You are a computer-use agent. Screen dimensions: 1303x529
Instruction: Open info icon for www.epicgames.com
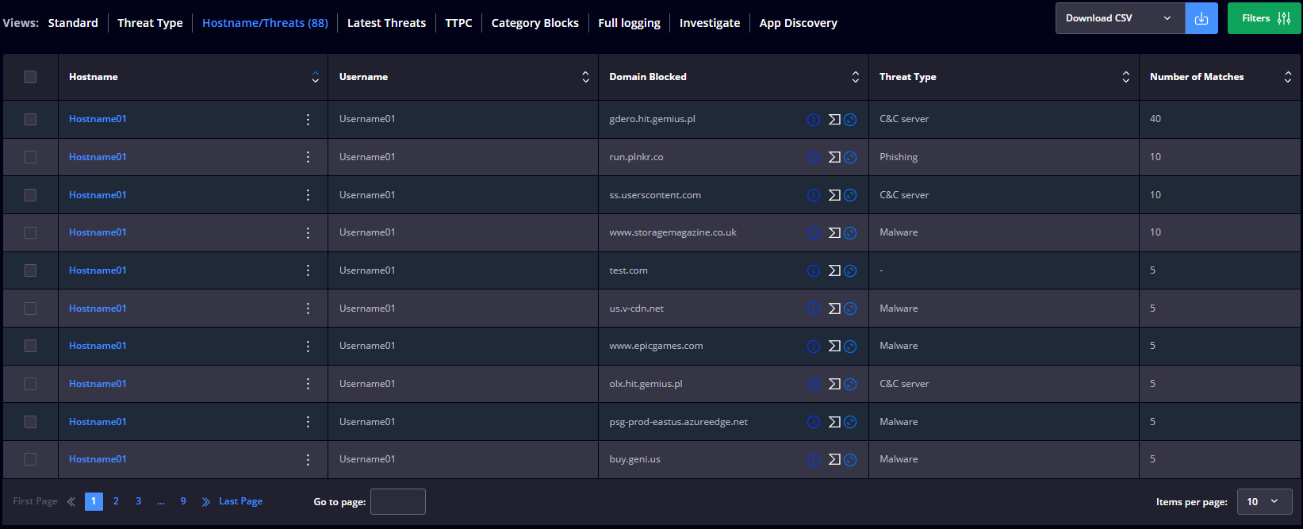point(813,346)
